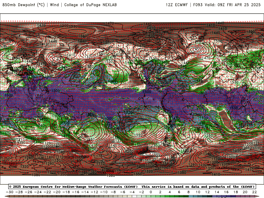Click the '1590' contour label on the map

pyautogui.click(x=138, y=135)
